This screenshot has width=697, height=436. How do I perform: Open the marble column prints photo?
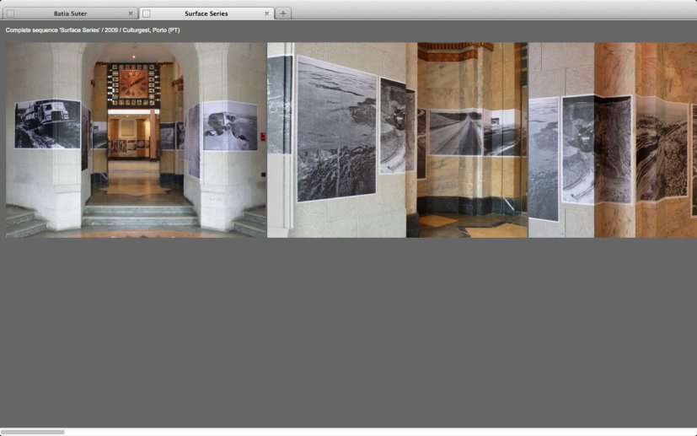613,140
